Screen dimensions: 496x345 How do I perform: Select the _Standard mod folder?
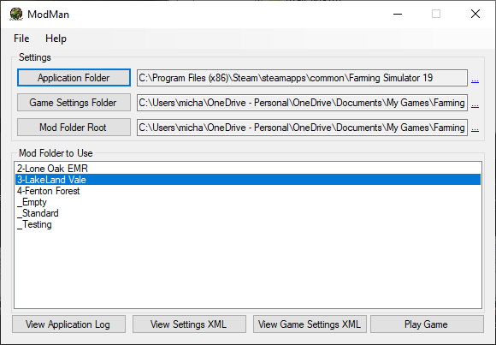(248, 213)
